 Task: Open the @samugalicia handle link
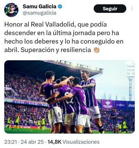(x=40, y=13)
